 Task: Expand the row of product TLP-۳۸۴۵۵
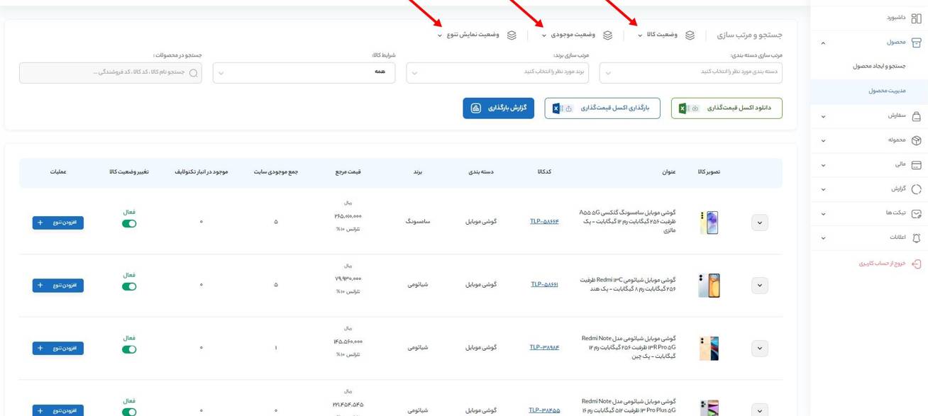(x=760, y=410)
